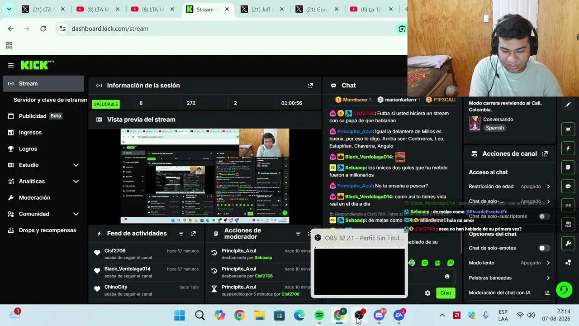Open Logros in the sidebar
The width and height of the screenshot is (579, 326).
click(x=43, y=149)
